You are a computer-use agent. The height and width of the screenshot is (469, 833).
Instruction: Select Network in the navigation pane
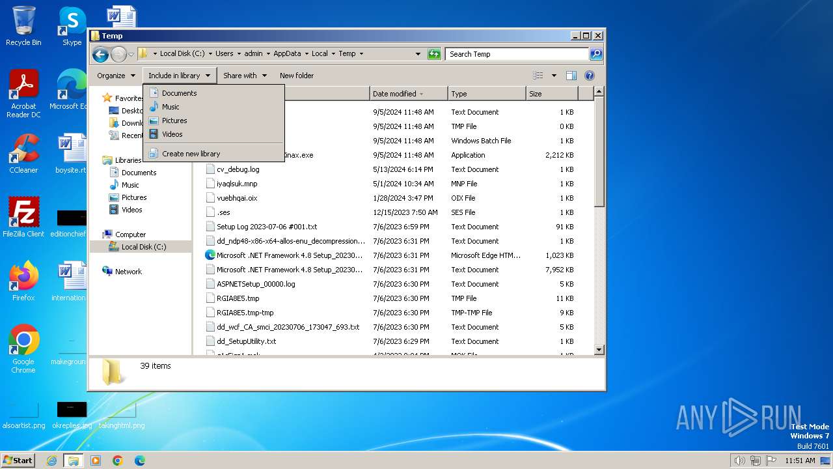128,272
